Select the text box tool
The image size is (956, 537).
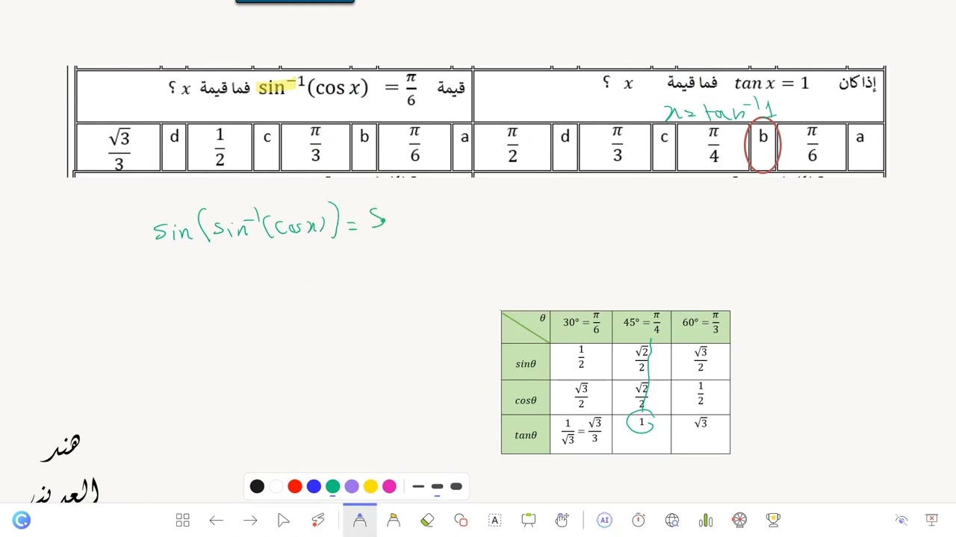pos(494,521)
